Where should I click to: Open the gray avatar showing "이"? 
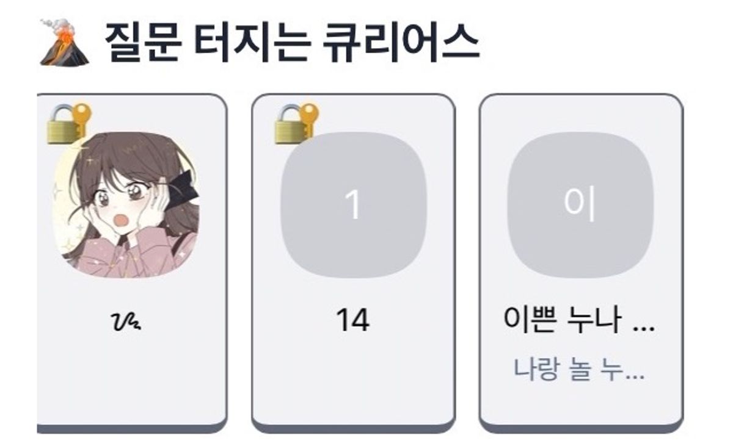[580, 205]
